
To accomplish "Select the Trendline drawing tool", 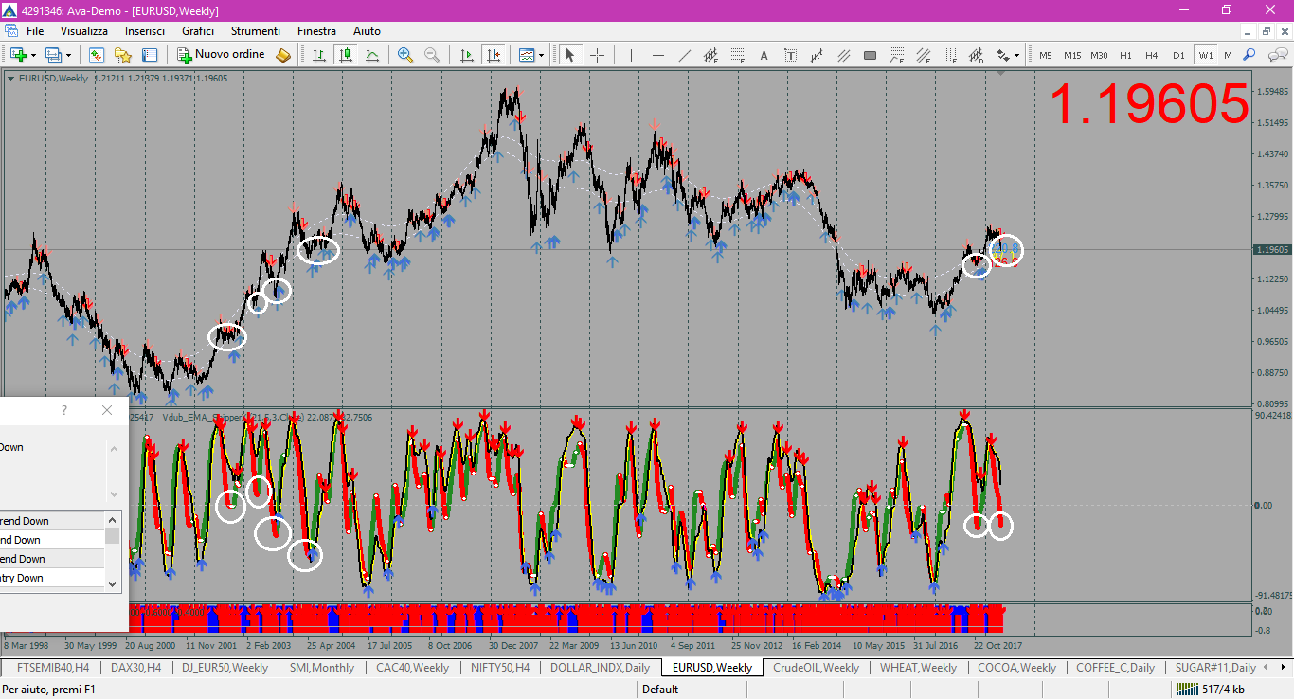I will pos(684,55).
